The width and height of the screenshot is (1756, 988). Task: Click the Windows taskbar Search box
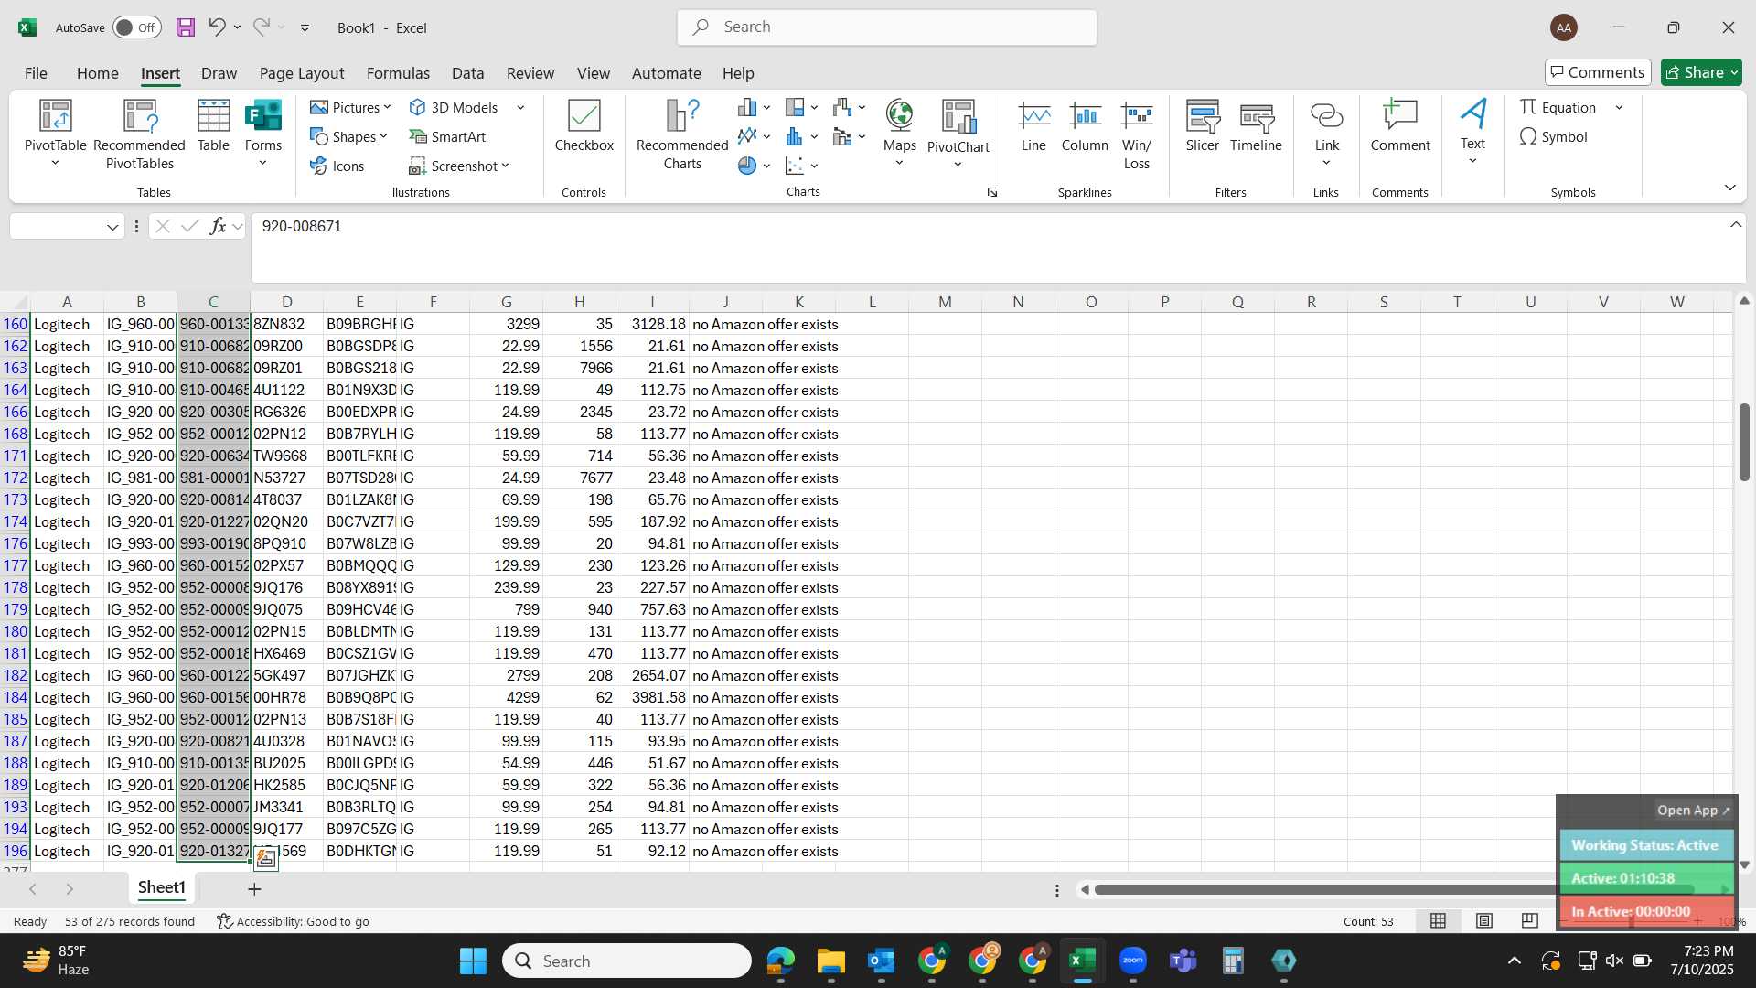pyautogui.click(x=626, y=961)
